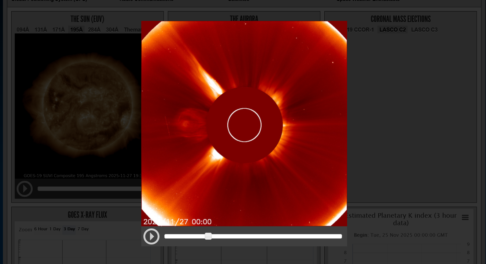Select the 3 Day zoom range
The width and height of the screenshot is (486, 264).
[x=69, y=229]
